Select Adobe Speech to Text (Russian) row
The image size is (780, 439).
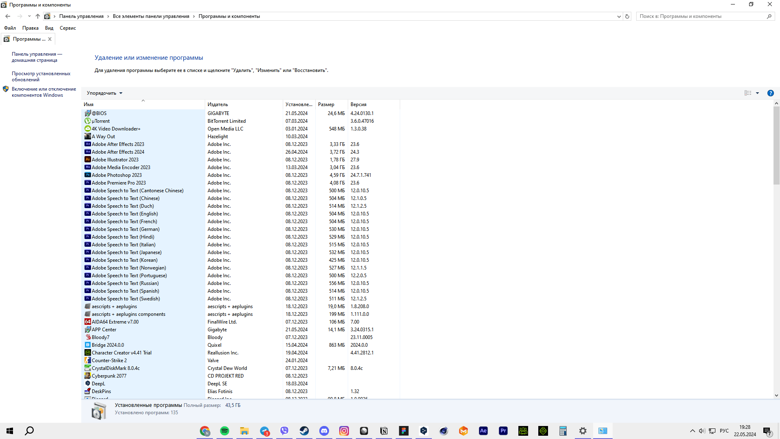pos(240,283)
